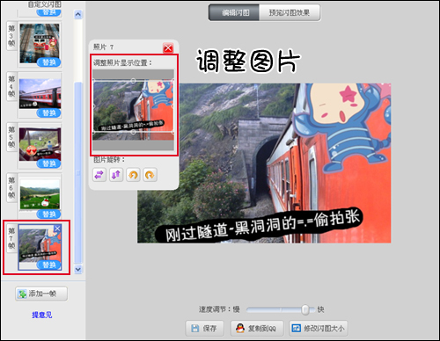The image size is (440, 341).
Task: Switch to the 预览闪图效果 tab
Action: coord(290,12)
